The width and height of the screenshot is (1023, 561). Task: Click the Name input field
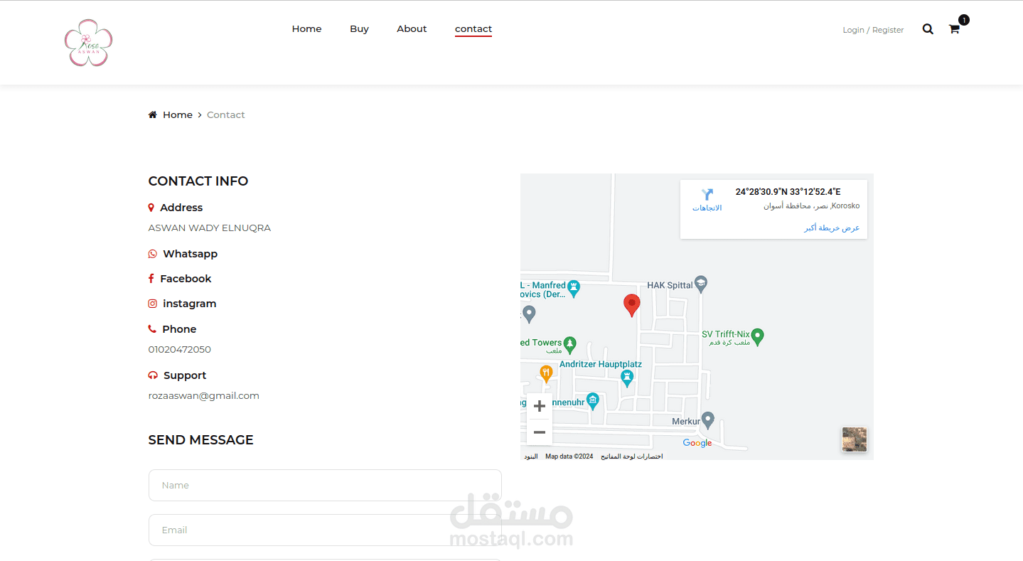point(325,485)
